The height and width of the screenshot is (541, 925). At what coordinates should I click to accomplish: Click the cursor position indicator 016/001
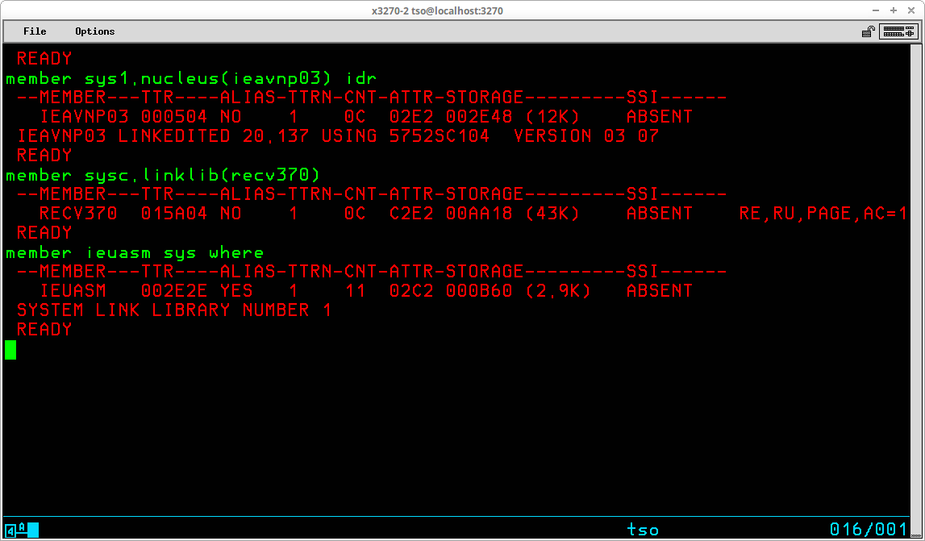click(x=868, y=529)
